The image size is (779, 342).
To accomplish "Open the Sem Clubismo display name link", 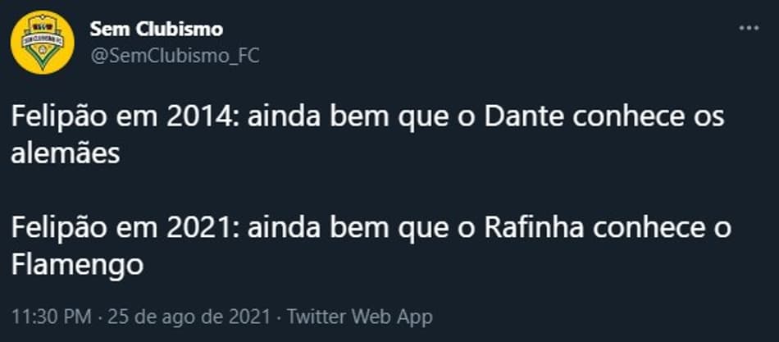I will pyautogui.click(x=157, y=30).
